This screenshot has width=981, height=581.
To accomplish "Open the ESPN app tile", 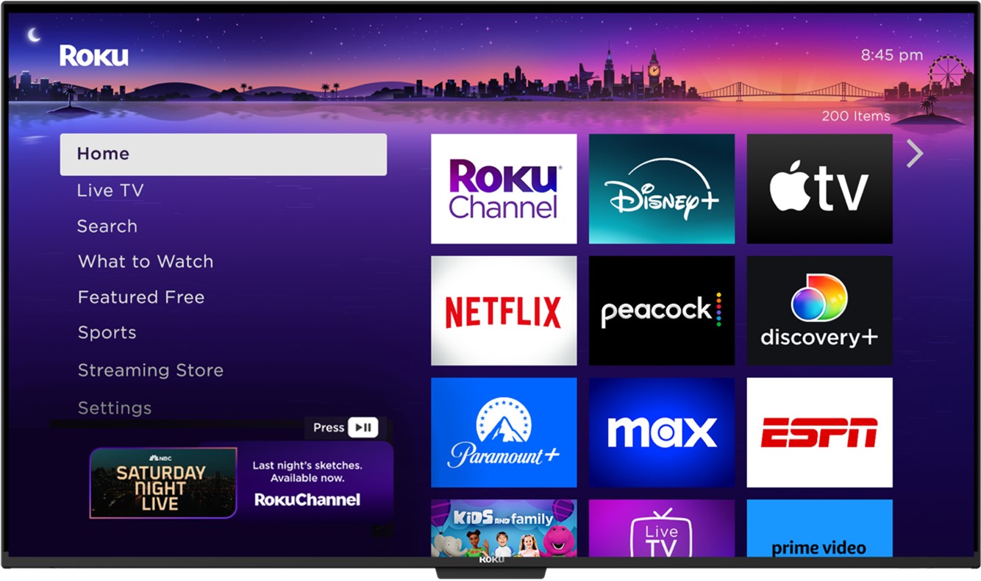I will coord(819,432).
